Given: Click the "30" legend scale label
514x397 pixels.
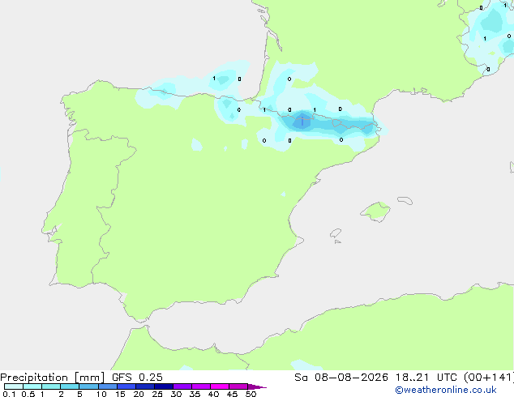Looking at the screenshot, I should point(176,394).
